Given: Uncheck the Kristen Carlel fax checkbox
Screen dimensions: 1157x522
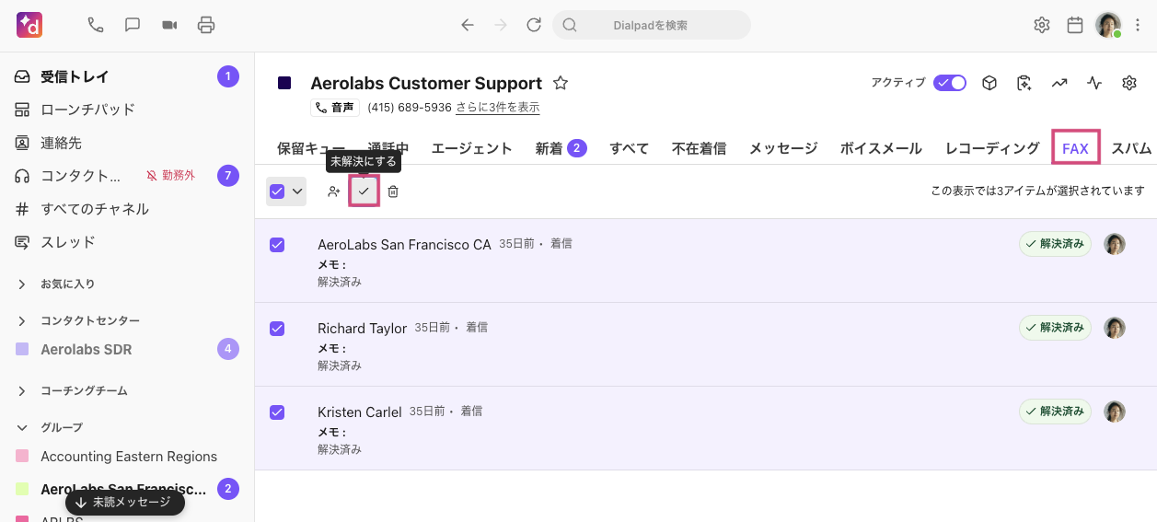Looking at the screenshot, I should [x=277, y=412].
